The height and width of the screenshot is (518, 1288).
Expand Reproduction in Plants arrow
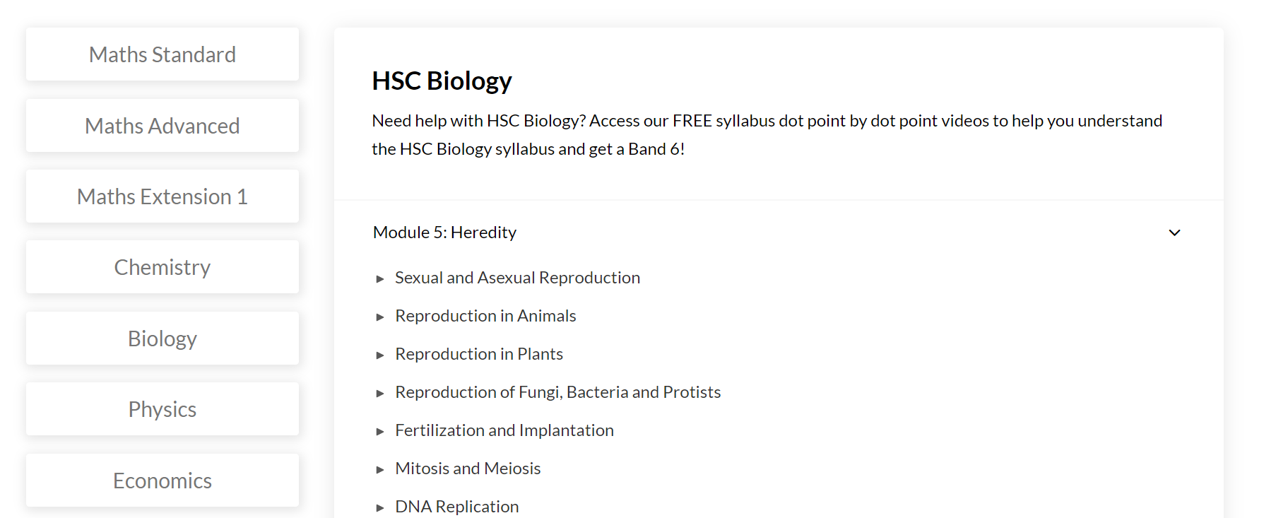point(380,355)
